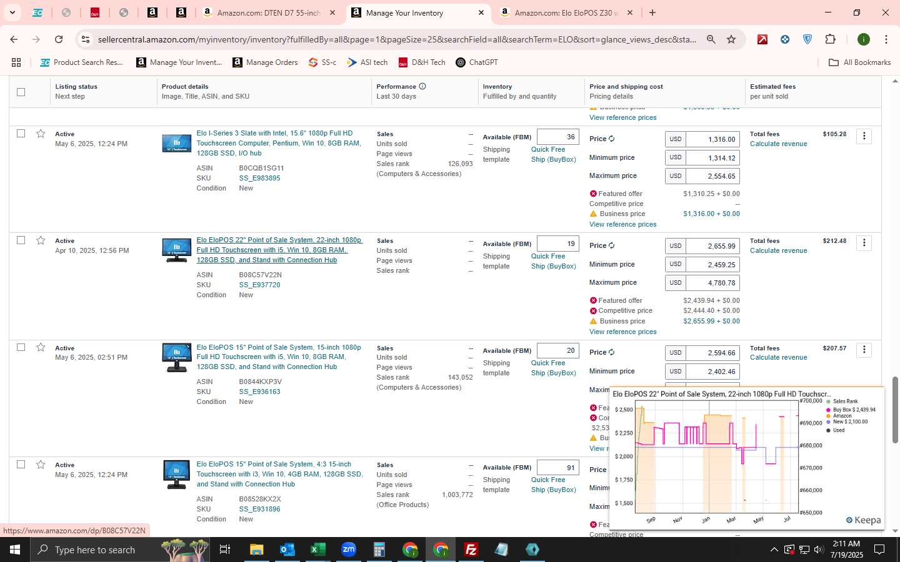Image resolution: width=900 pixels, height=562 pixels.
Task: Open D&H Tech bookmark
Action: [422, 62]
